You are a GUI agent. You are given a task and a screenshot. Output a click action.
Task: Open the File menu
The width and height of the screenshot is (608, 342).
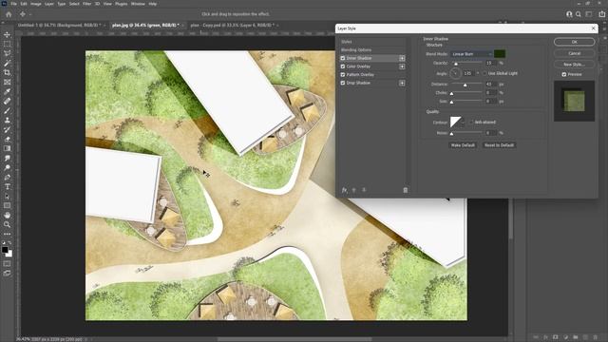click(13, 4)
